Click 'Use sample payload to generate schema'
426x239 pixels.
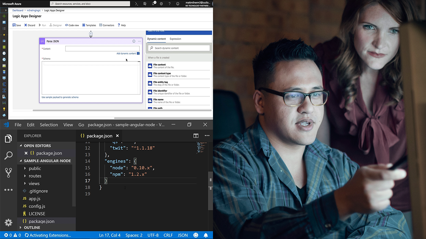coord(60,97)
